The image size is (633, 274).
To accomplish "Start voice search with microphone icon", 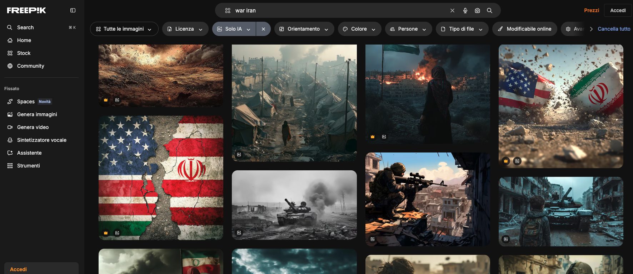I will [465, 11].
